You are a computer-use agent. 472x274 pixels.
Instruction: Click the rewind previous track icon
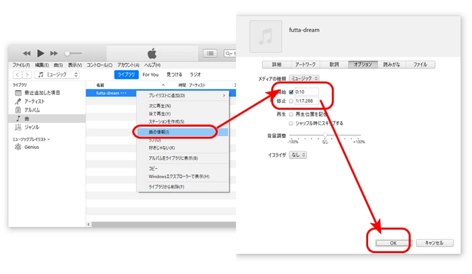tap(26, 53)
